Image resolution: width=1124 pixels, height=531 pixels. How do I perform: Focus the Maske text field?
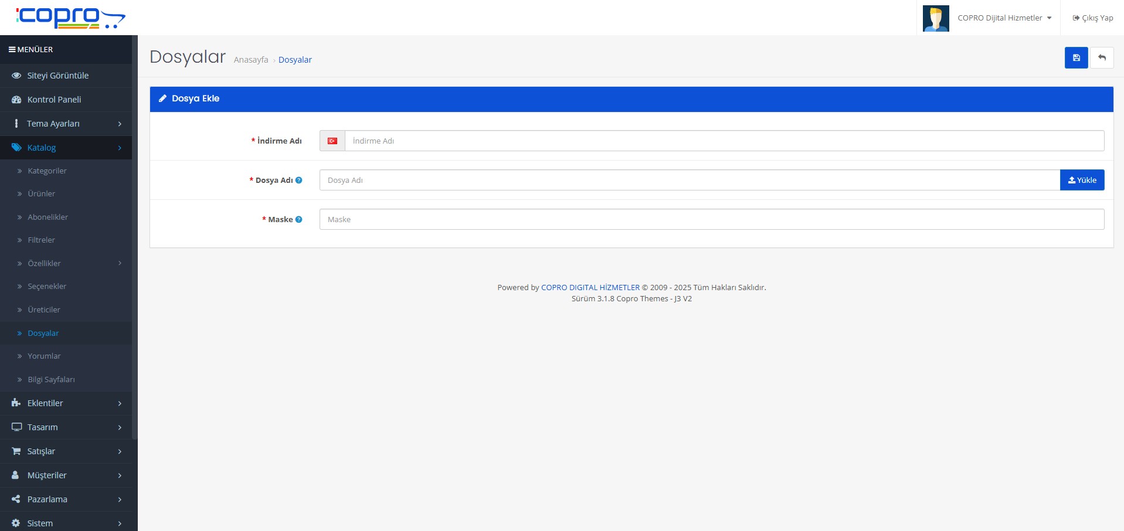pyautogui.click(x=711, y=220)
